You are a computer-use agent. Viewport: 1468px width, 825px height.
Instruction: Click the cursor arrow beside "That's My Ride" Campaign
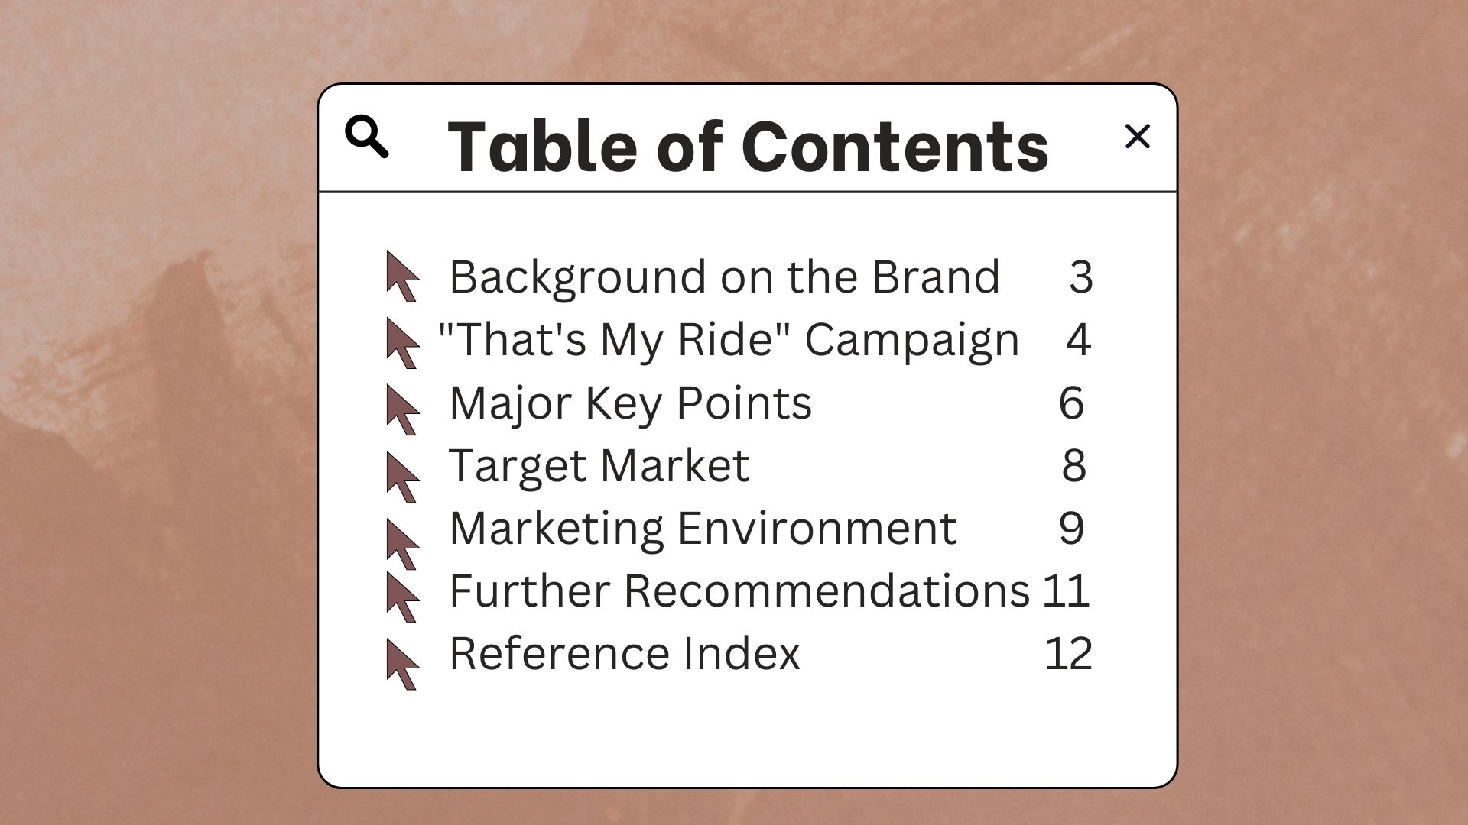coord(401,343)
